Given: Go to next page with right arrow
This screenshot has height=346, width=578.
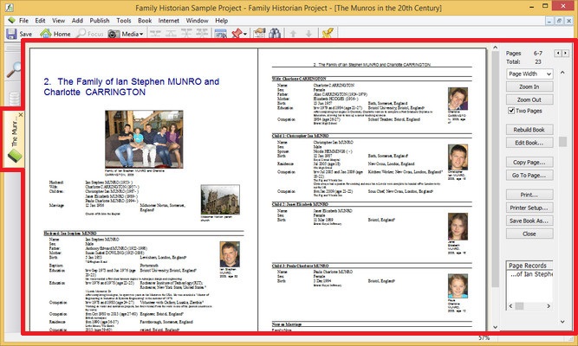Looking at the screenshot, I should tap(566, 54).
